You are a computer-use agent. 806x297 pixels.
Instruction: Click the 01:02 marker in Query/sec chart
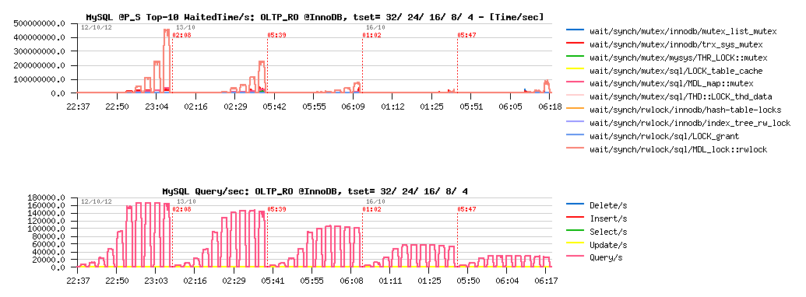(372, 209)
